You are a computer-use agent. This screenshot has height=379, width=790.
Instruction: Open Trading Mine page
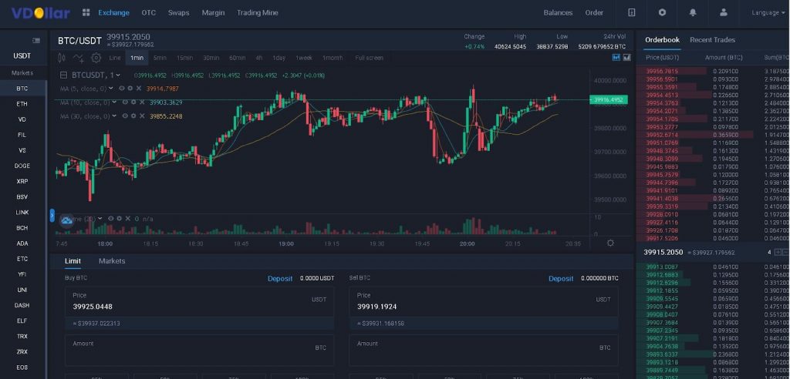258,12
